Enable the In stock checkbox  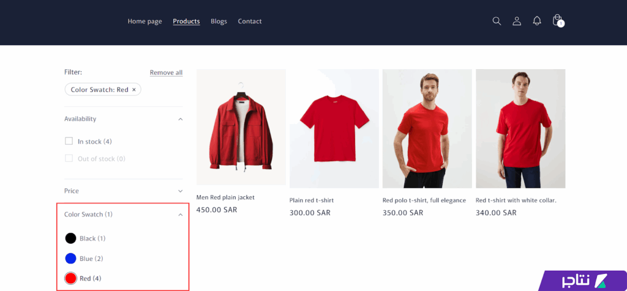click(69, 141)
